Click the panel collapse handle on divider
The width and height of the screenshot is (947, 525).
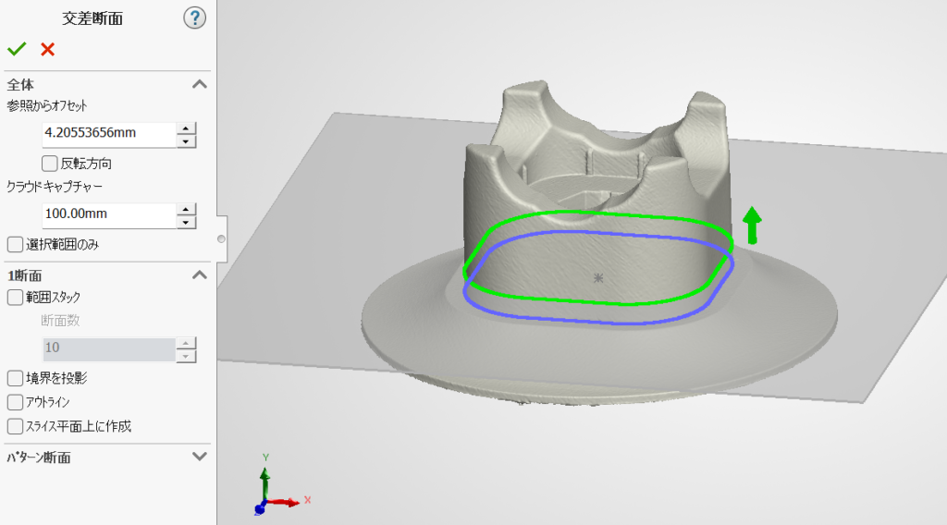(x=220, y=239)
